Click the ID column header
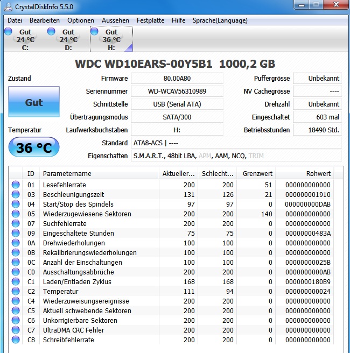 31,174
